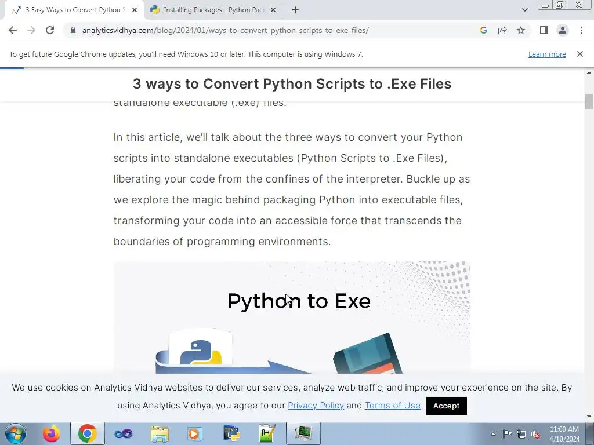Click the forward navigation arrow
Screen dimensions: 594x445
[x=31, y=30]
